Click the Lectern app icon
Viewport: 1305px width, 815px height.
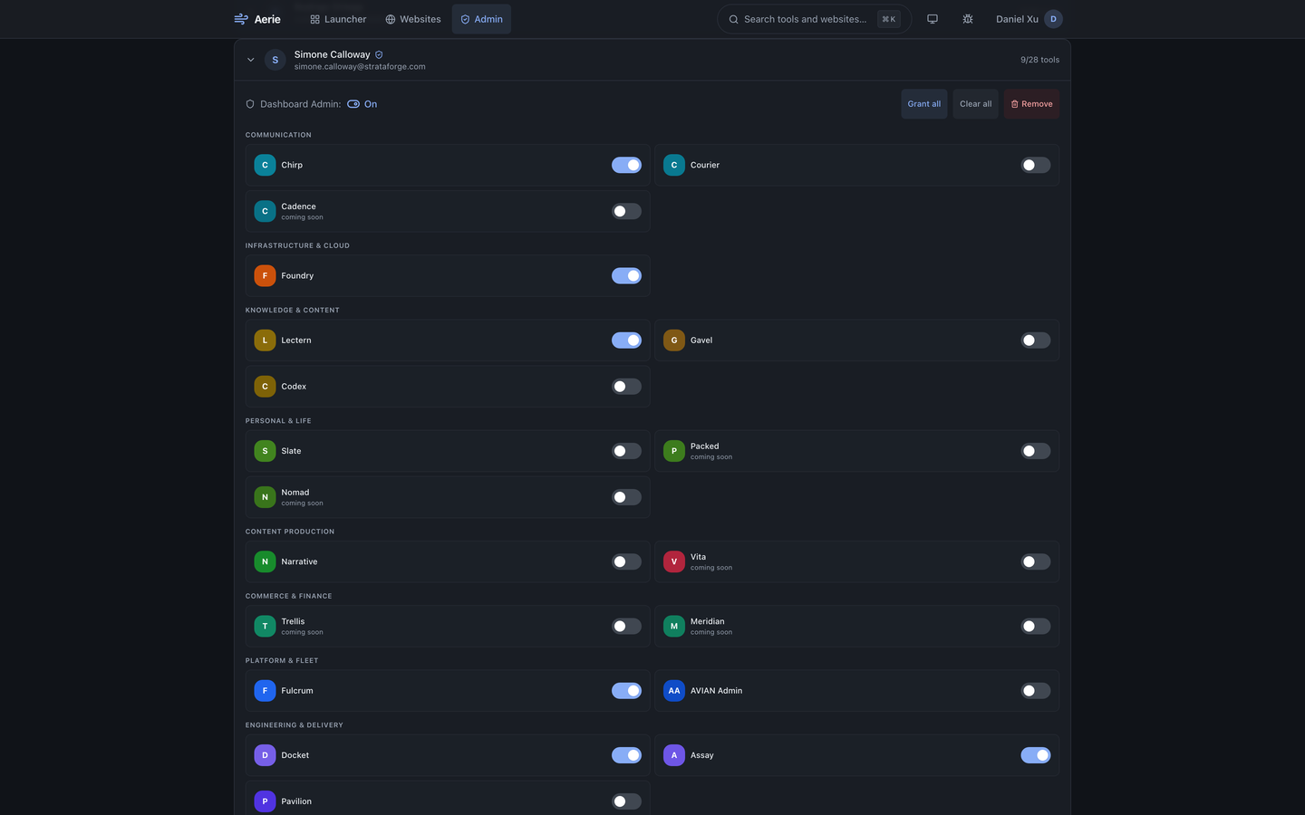coord(265,340)
